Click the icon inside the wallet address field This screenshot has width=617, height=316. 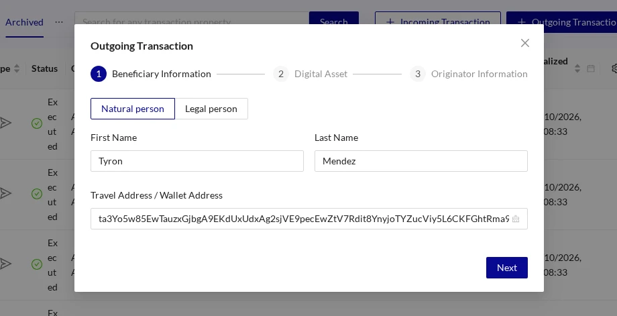pyautogui.click(x=516, y=219)
